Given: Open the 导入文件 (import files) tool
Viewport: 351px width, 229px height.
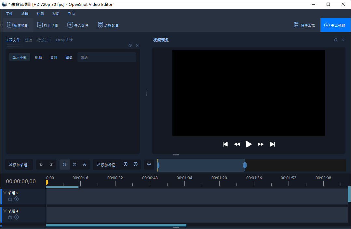Looking at the screenshot, I should pos(78,24).
